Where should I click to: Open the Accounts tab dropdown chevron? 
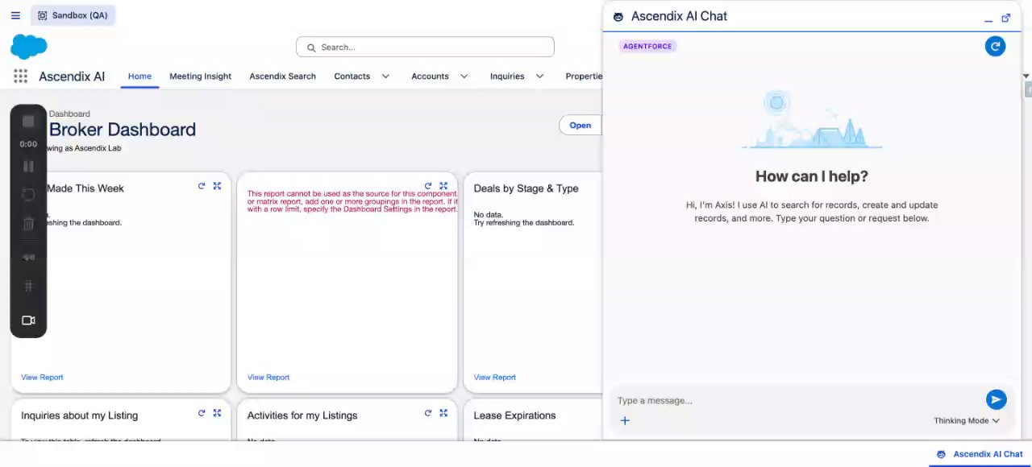(464, 76)
